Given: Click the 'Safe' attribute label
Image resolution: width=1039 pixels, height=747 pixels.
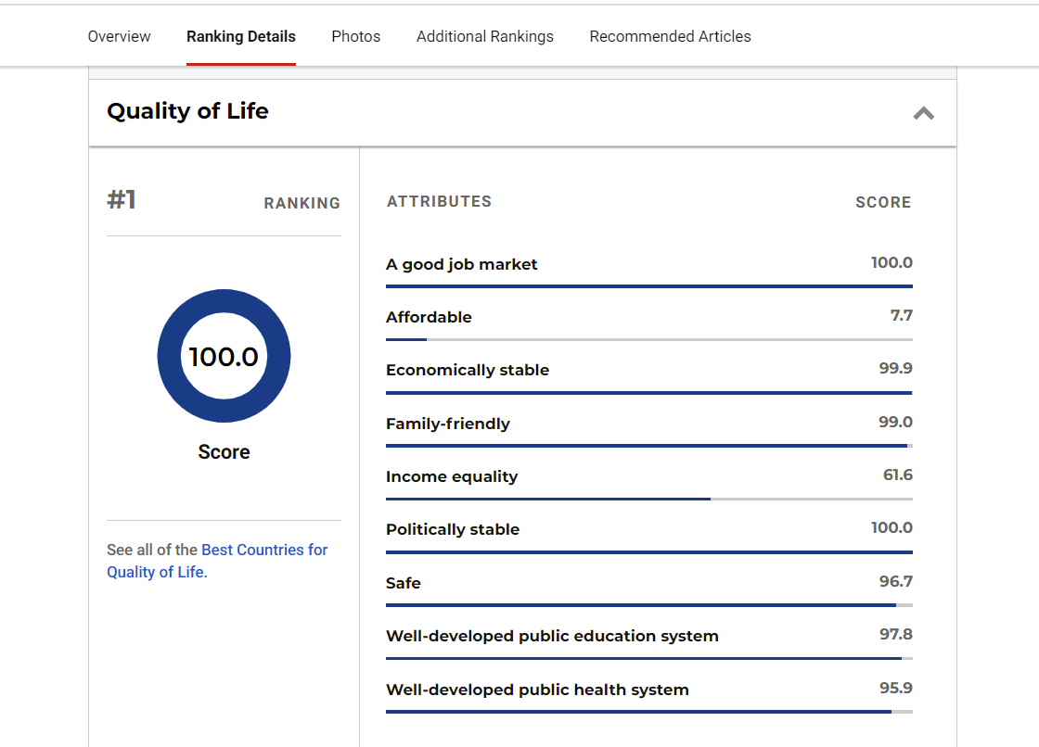Looking at the screenshot, I should pyautogui.click(x=403, y=583).
